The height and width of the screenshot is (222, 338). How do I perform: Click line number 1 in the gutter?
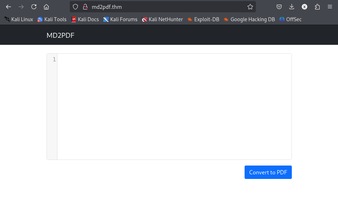pos(54,59)
